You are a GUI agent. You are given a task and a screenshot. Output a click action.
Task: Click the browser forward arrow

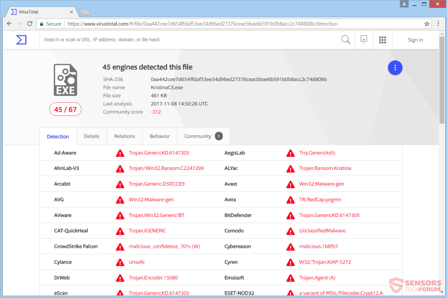(19, 24)
